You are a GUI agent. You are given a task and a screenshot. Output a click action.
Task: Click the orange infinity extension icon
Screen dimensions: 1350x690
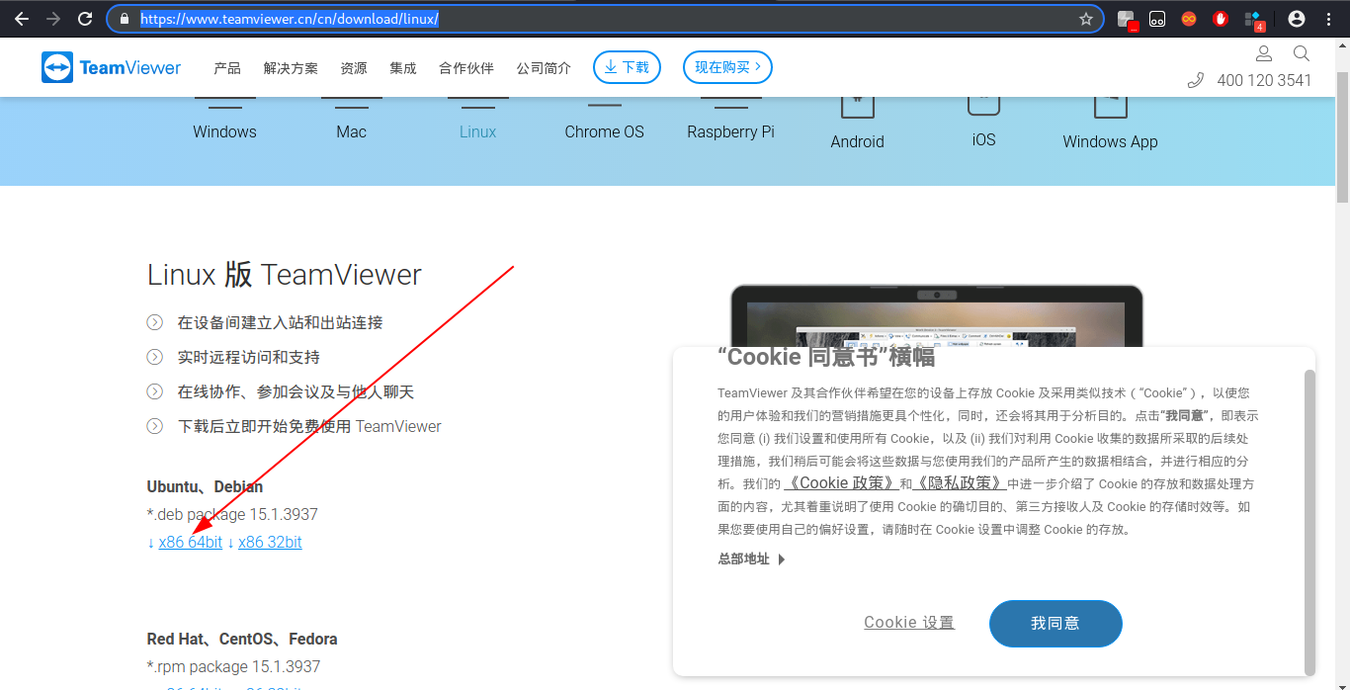tap(1189, 19)
